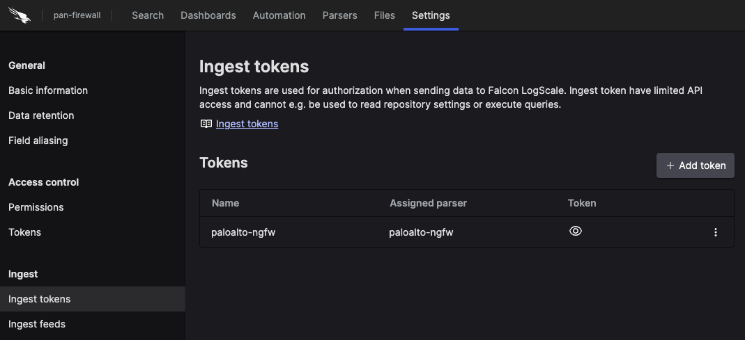Switch to the Dashboards tab

point(208,15)
